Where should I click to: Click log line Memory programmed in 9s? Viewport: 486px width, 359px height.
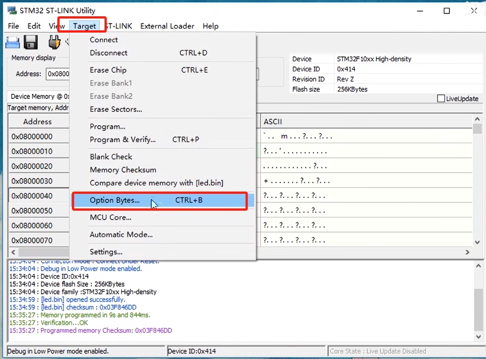pos(80,315)
